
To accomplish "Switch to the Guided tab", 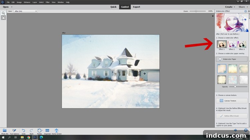I will [125, 7].
